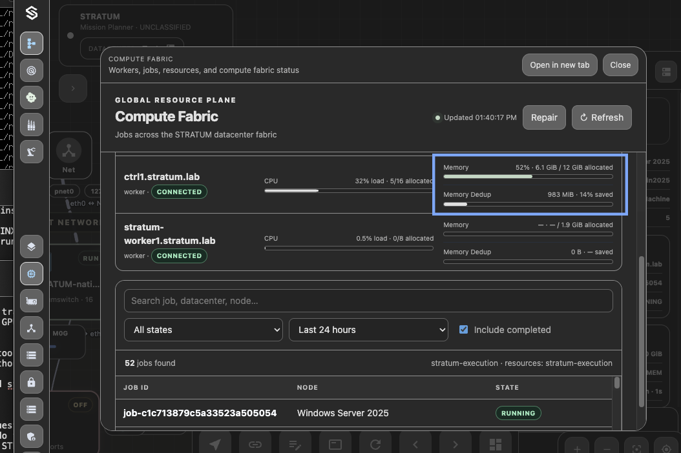
Task: Click the DATA button in STRATUM header card
Action: [132, 48]
